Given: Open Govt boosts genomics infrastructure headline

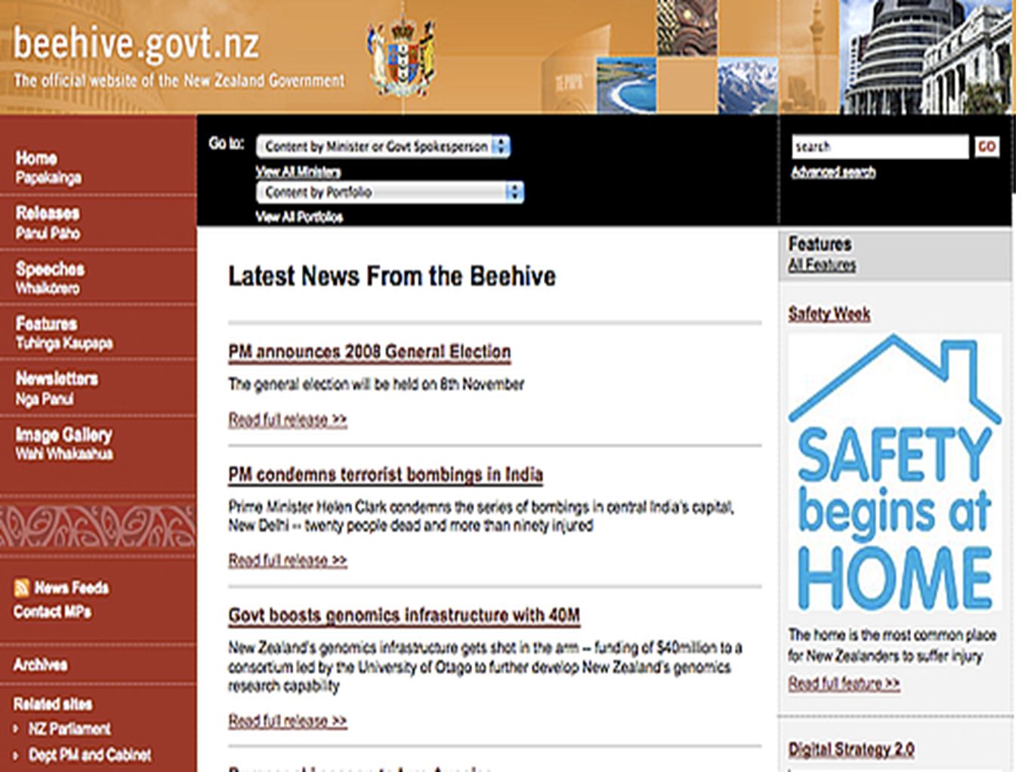Looking at the screenshot, I should (x=404, y=616).
